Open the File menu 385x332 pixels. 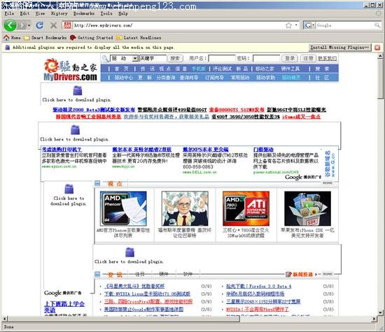(x=9, y=13)
